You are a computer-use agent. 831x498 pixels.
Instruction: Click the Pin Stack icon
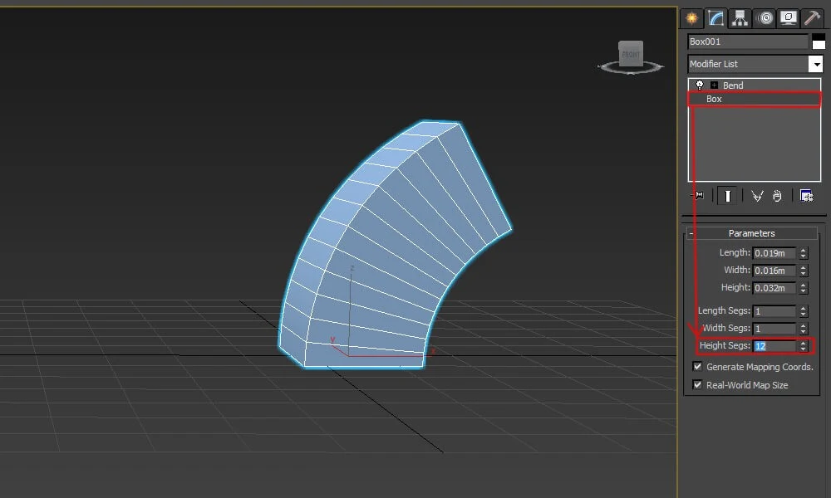[x=699, y=196]
